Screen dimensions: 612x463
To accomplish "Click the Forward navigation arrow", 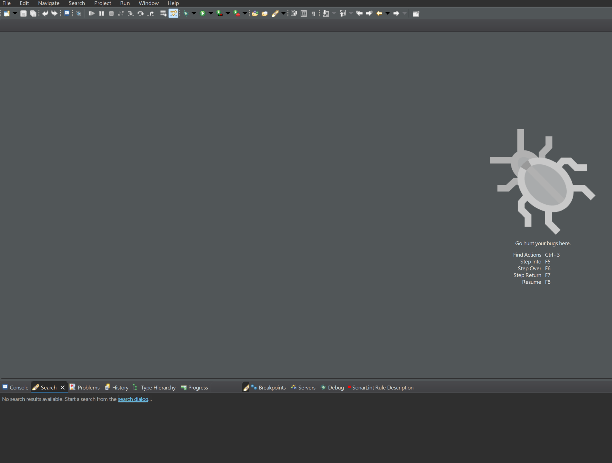I will (x=396, y=13).
